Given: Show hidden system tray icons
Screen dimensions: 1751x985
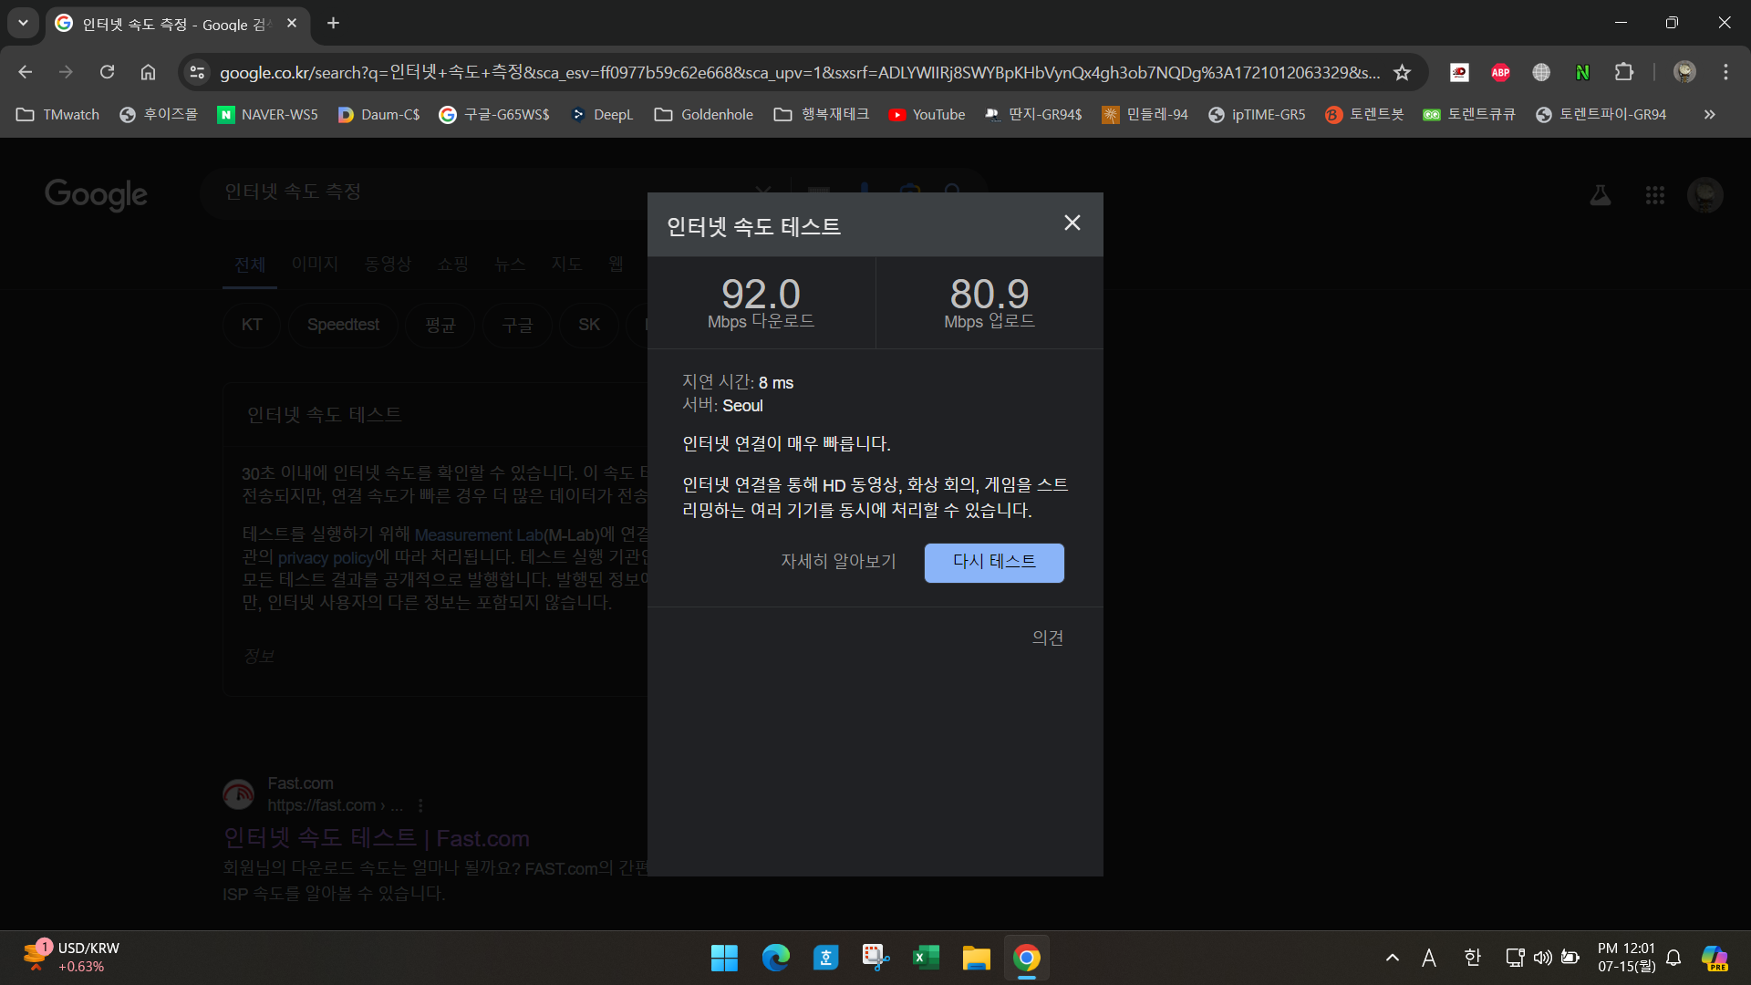Looking at the screenshot, I should tap(1393, 958).
